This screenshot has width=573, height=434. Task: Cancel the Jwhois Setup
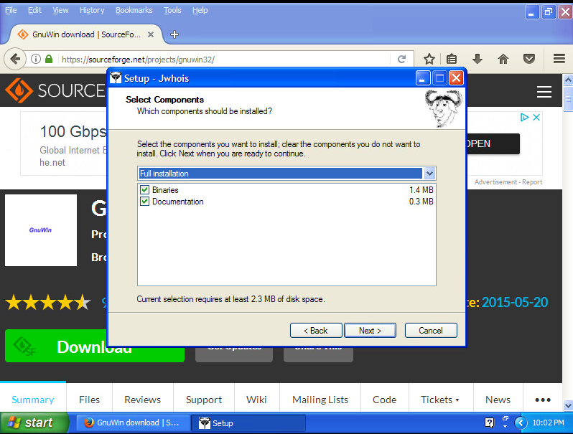coord(431,330)
